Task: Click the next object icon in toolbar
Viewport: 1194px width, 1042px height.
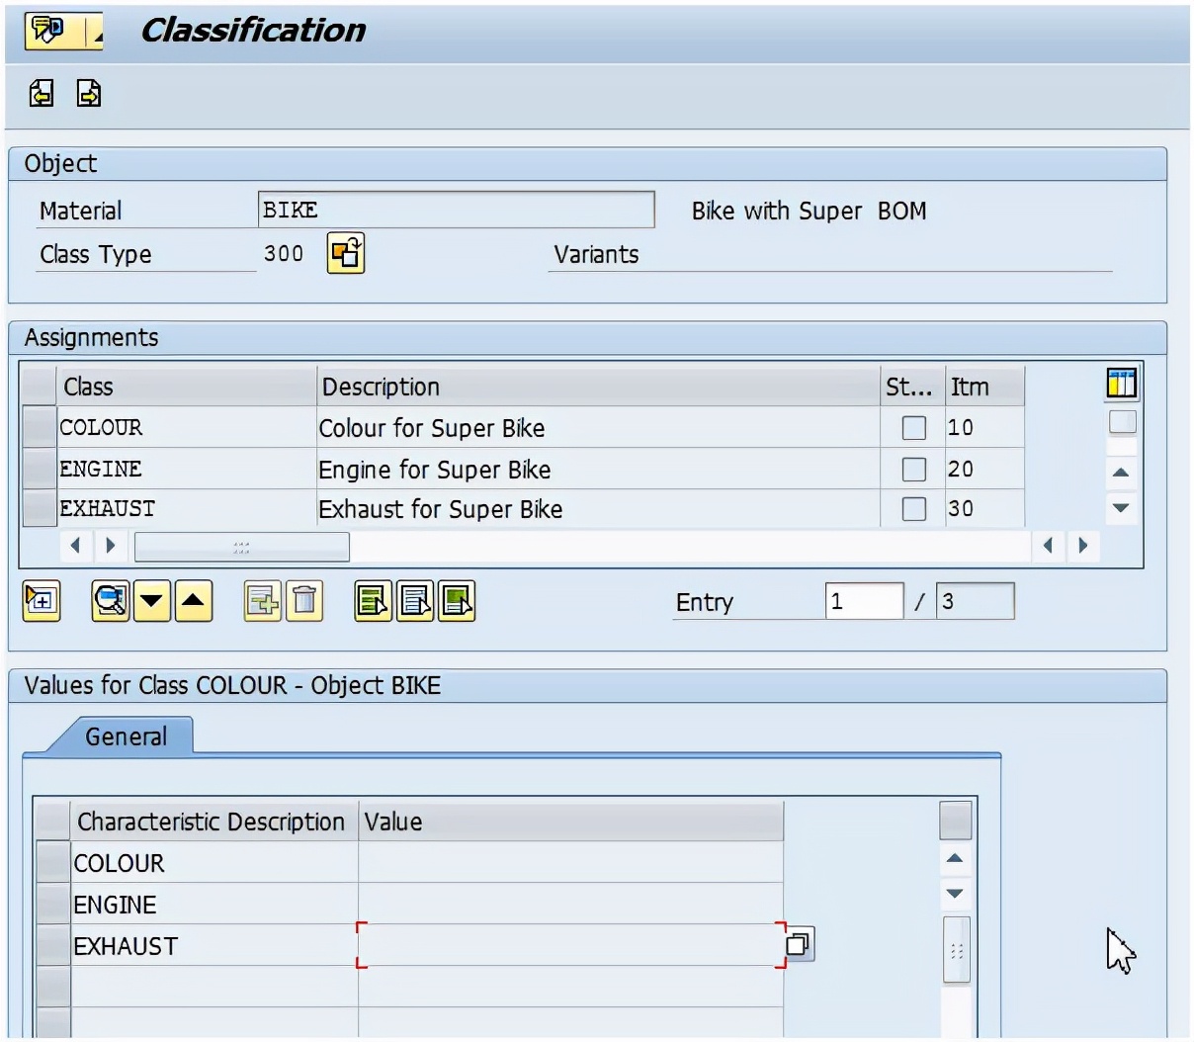Action: click(x=89, y=93)
